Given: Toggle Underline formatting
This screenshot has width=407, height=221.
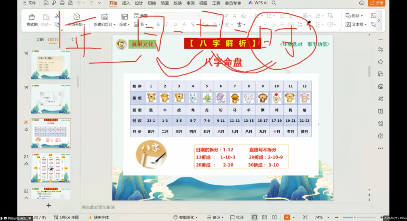Looking at the screenshot, I should coord(175,24).
